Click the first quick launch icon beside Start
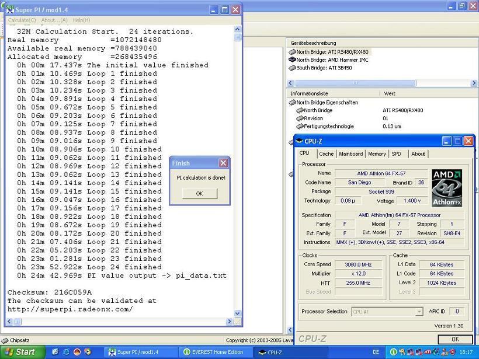479x359 pixels. pyautogui.click(x=55, y=352)
